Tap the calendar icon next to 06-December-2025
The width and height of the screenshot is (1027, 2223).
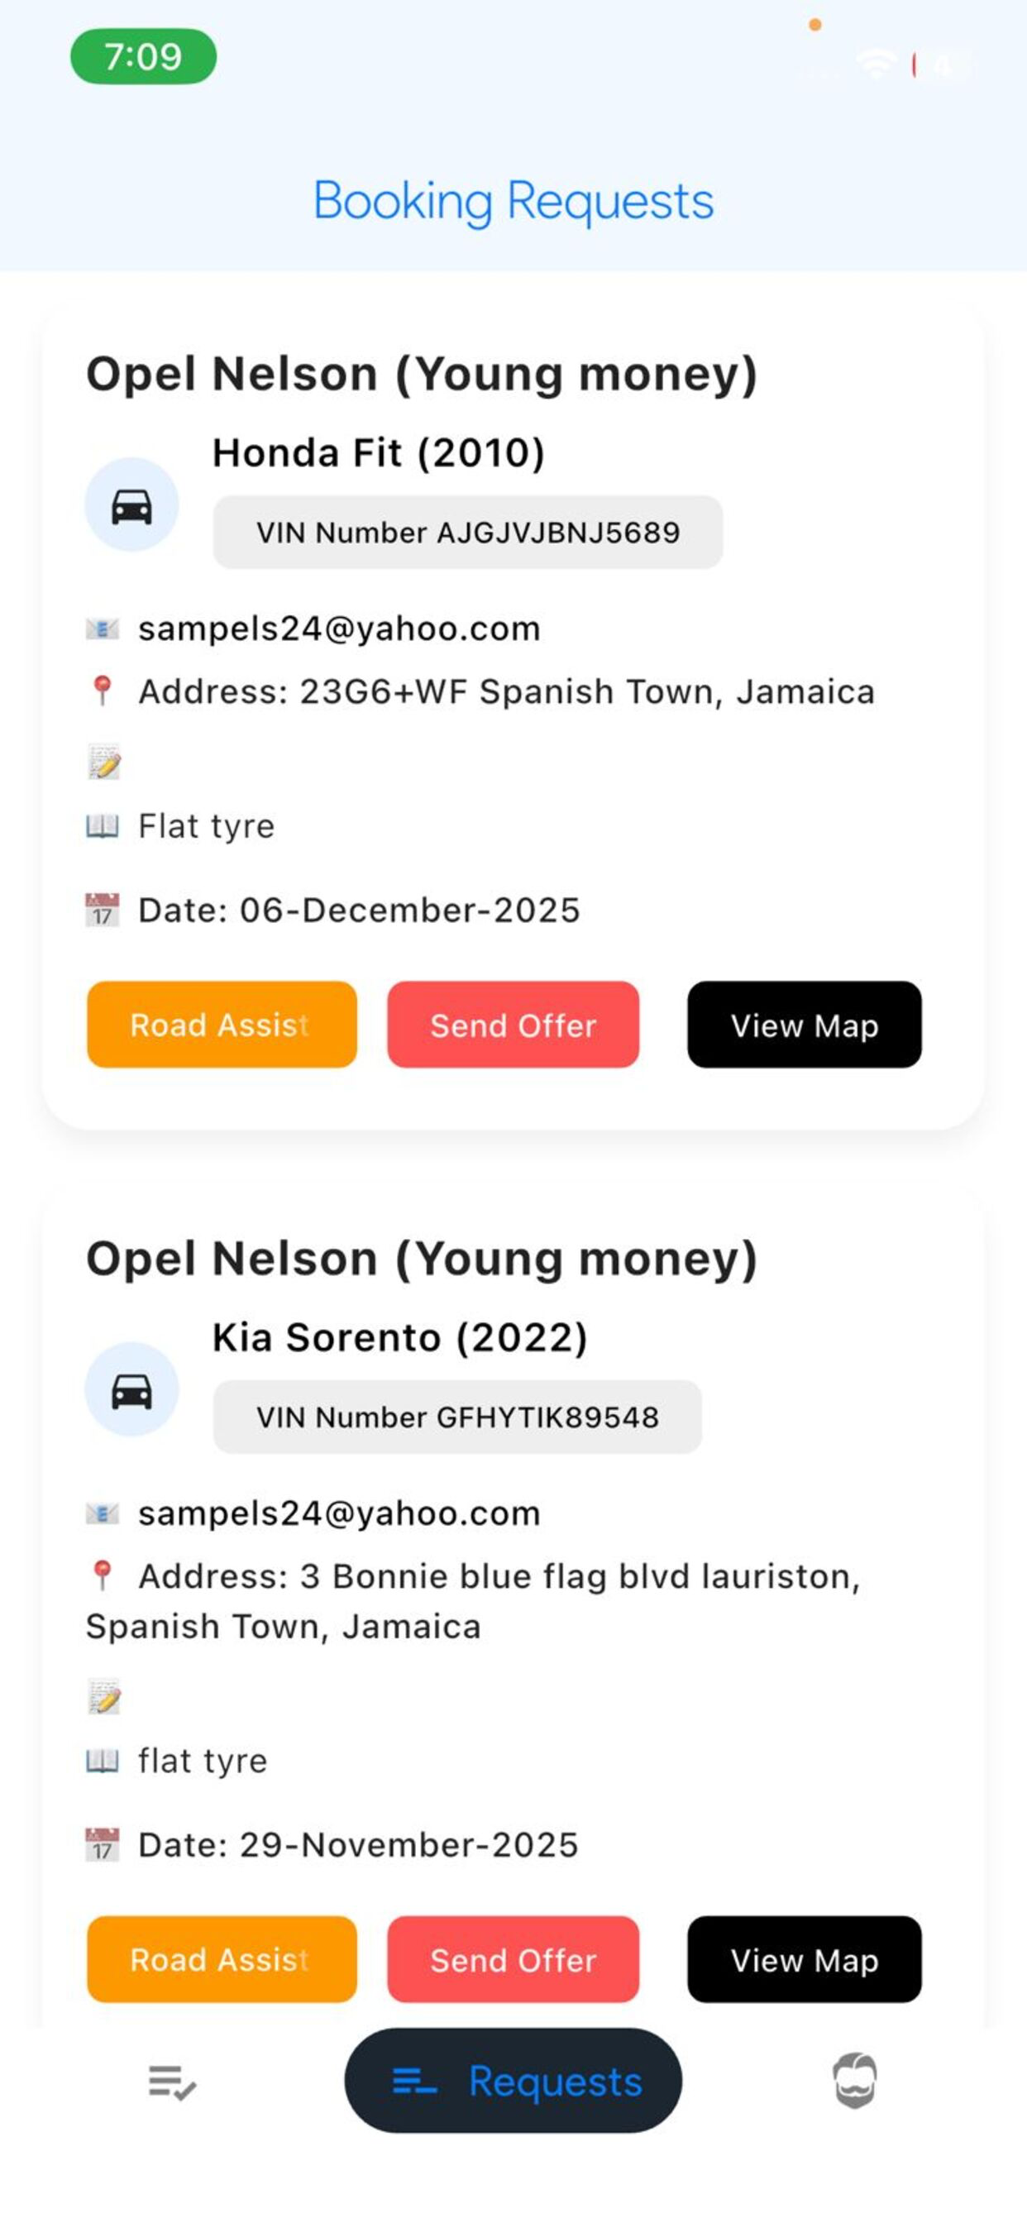click(103, 910)
